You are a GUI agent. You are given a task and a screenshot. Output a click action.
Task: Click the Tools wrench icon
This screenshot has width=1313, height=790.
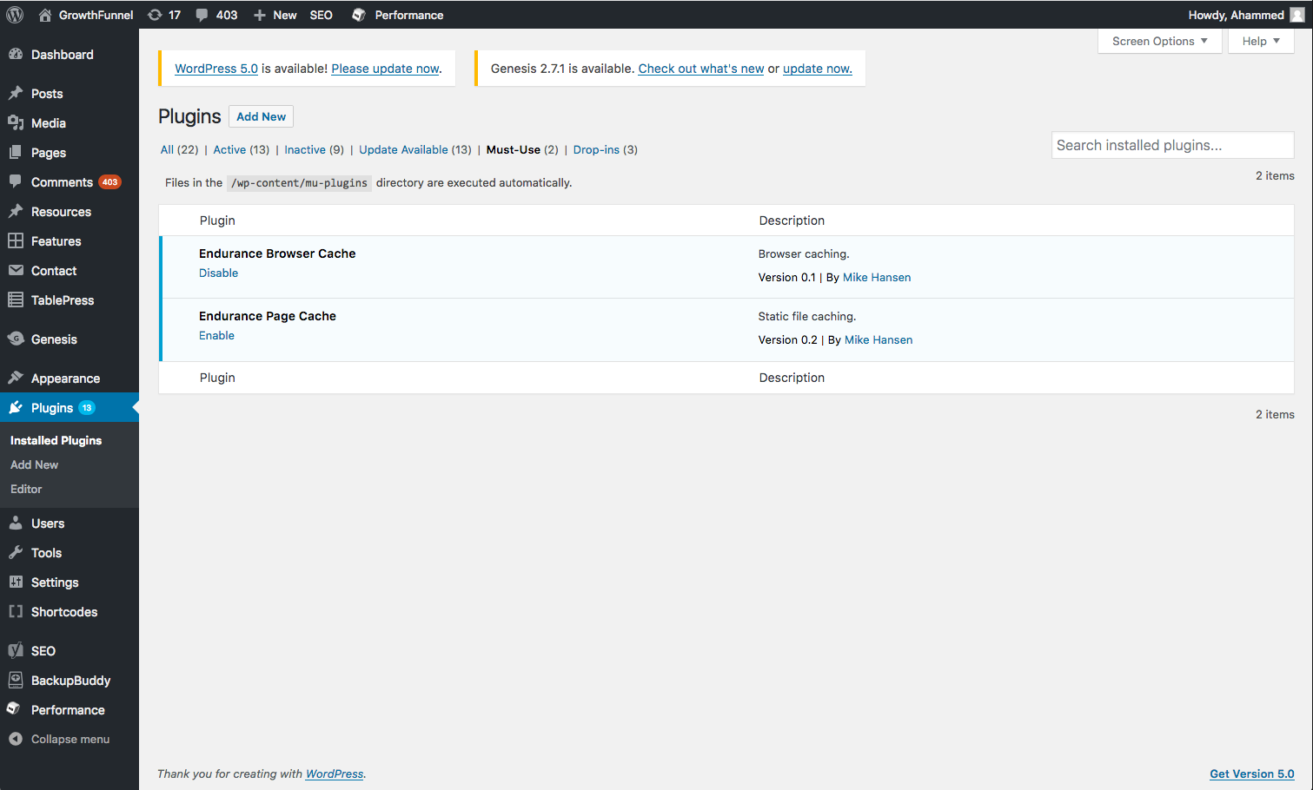(x=16, y=553)
